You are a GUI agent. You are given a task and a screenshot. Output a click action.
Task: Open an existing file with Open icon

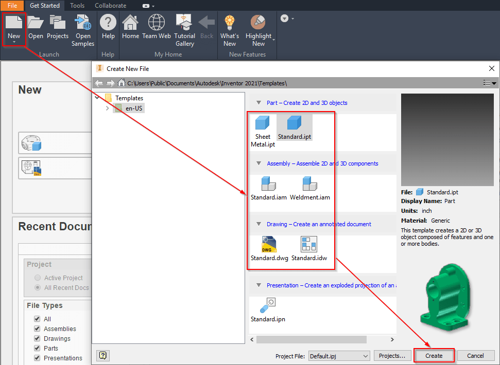click(x=36, y=23)
